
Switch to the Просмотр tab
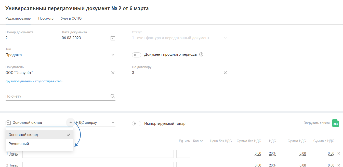[x=46, y=19]
